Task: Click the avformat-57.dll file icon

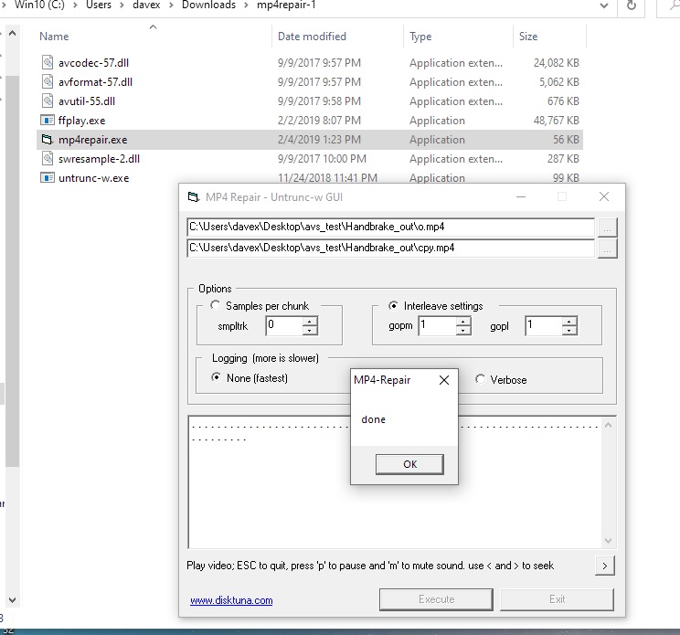Action: coord(48,81)
